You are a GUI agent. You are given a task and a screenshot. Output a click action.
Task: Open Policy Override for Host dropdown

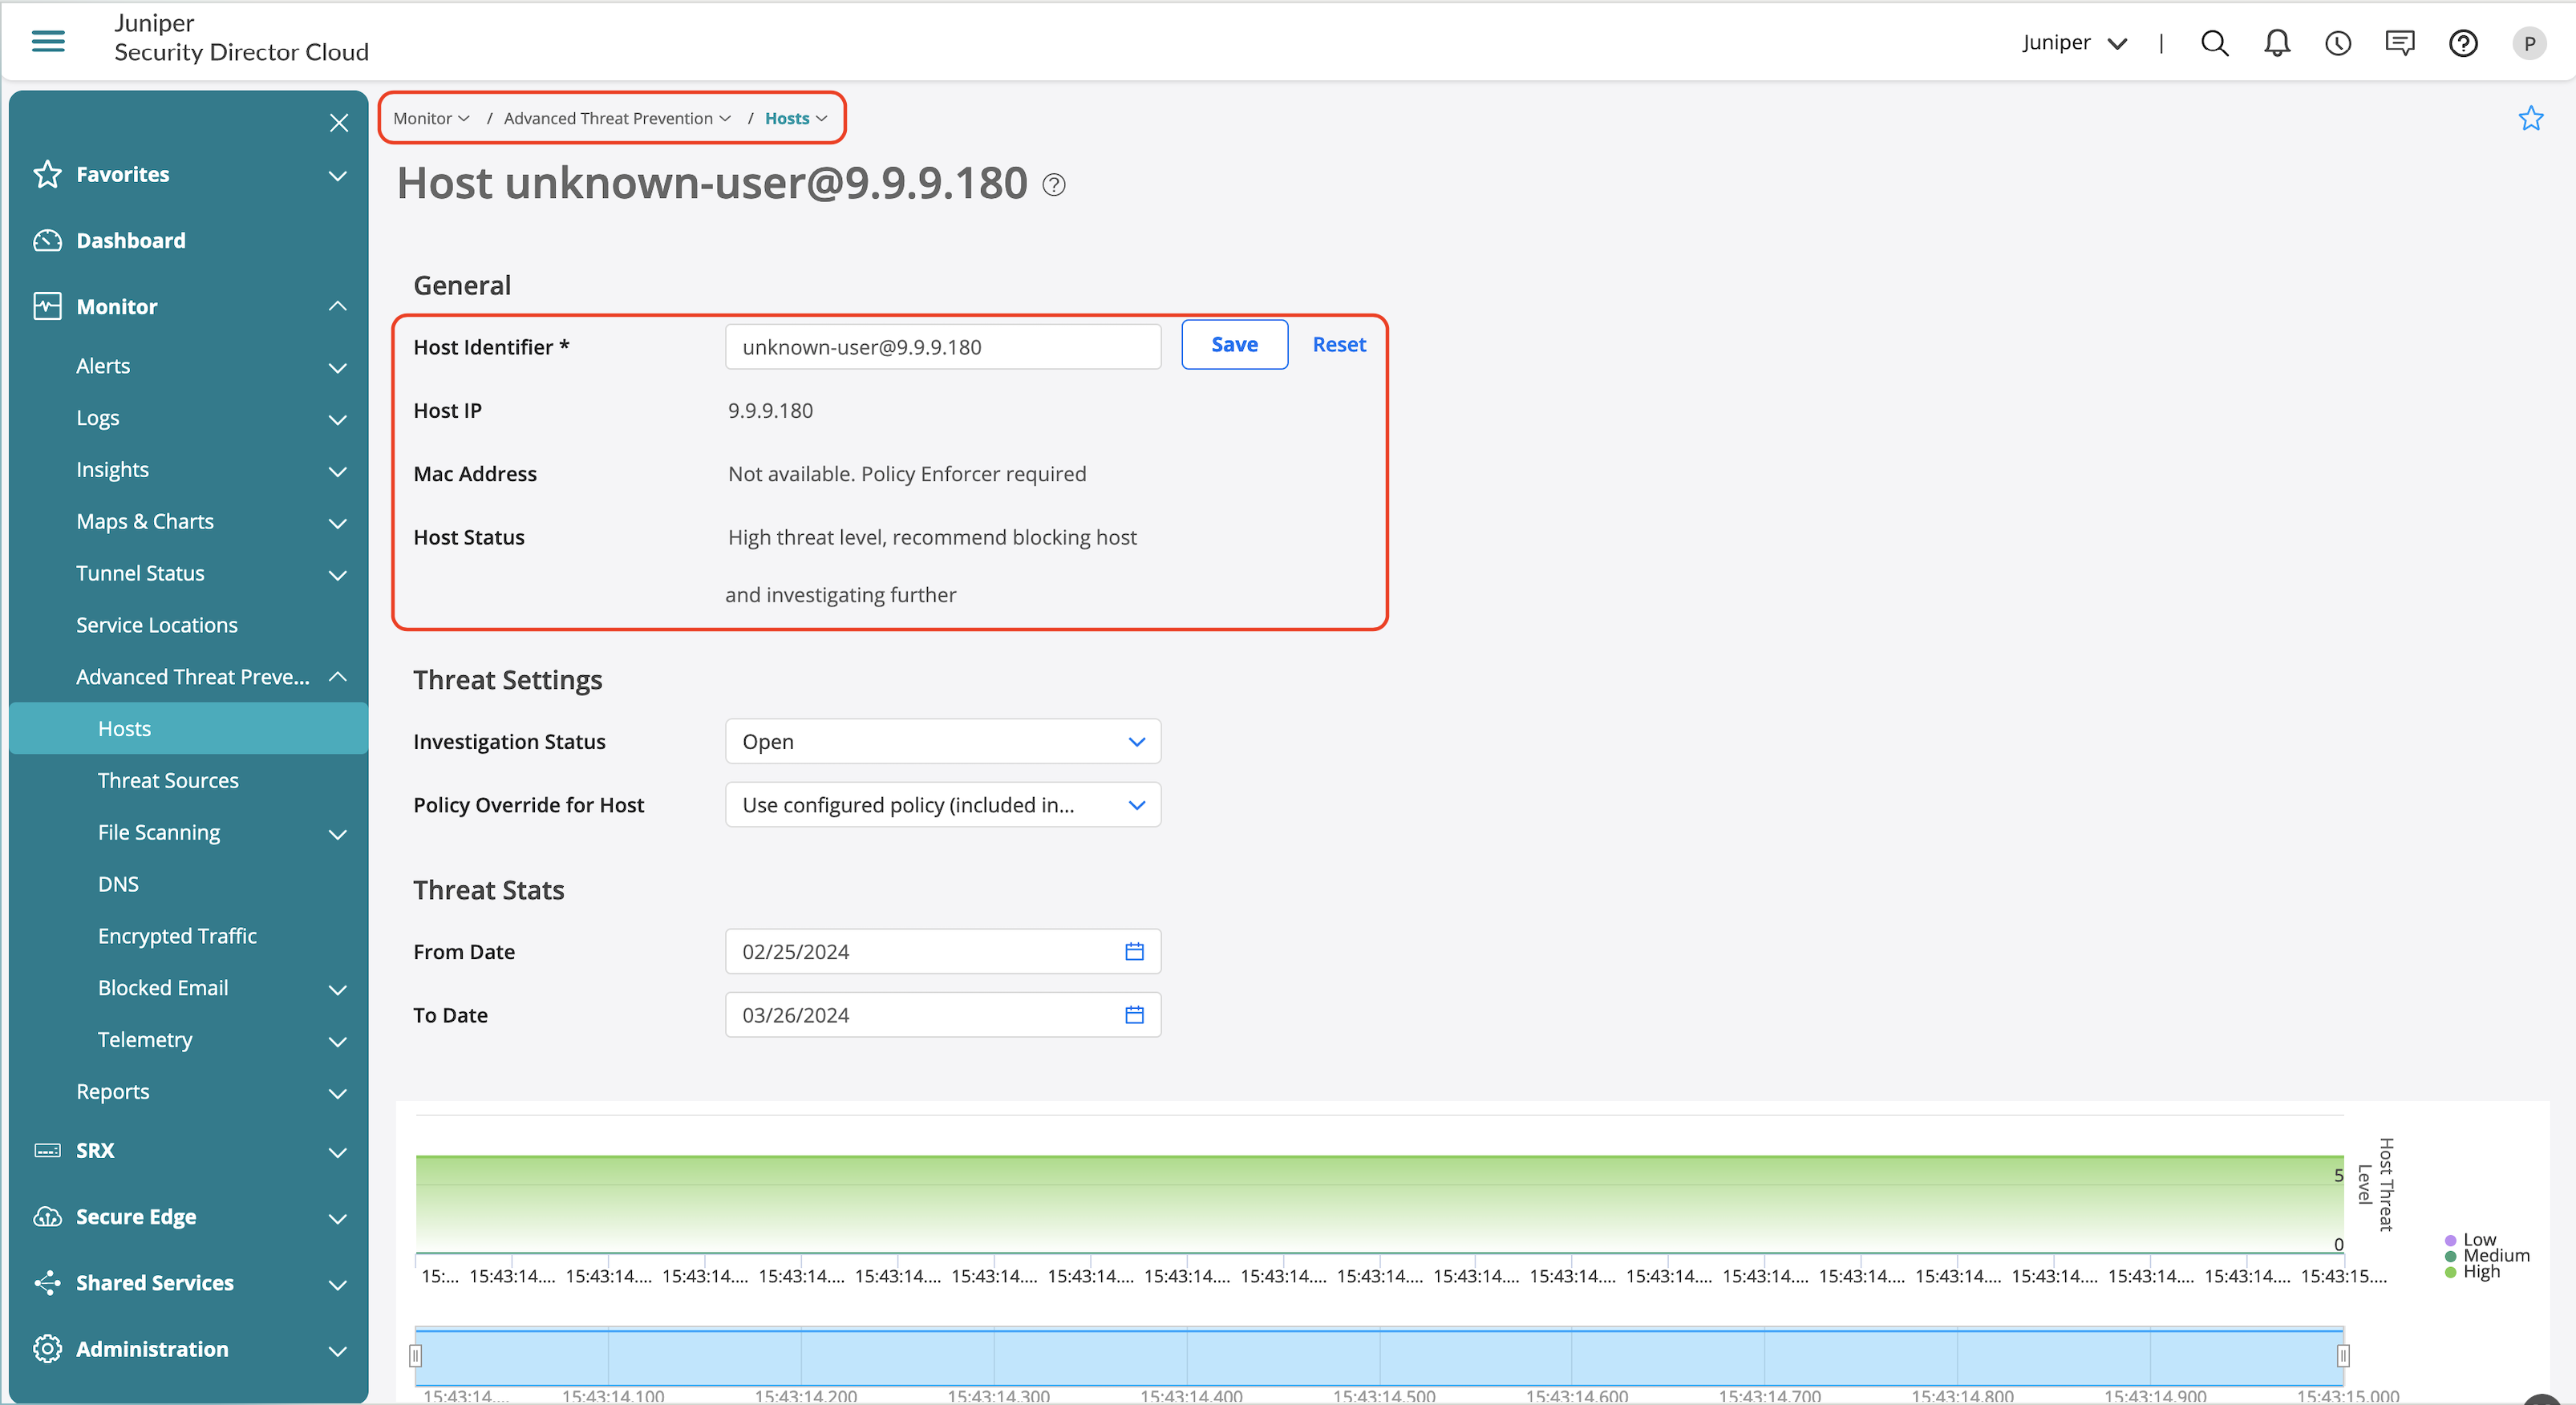tap(942, 805)
